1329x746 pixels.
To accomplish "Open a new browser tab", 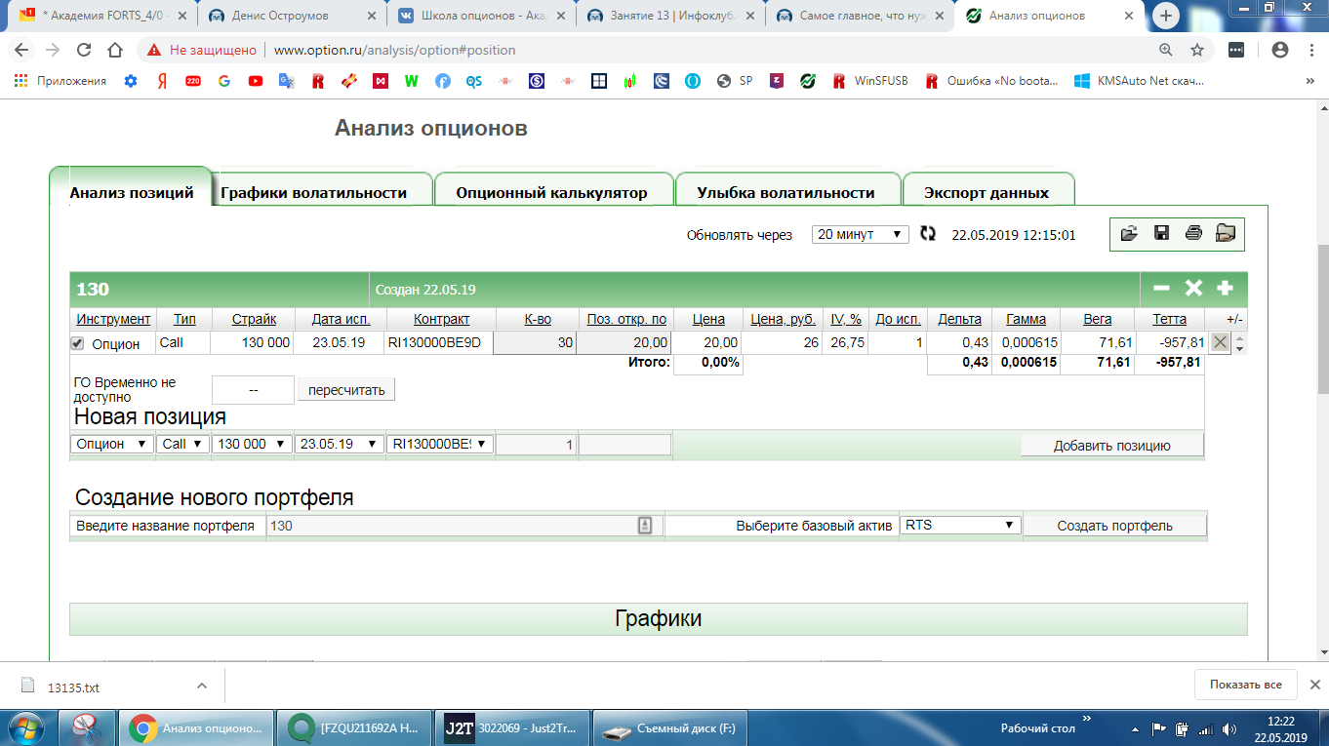I will 1167,16.
